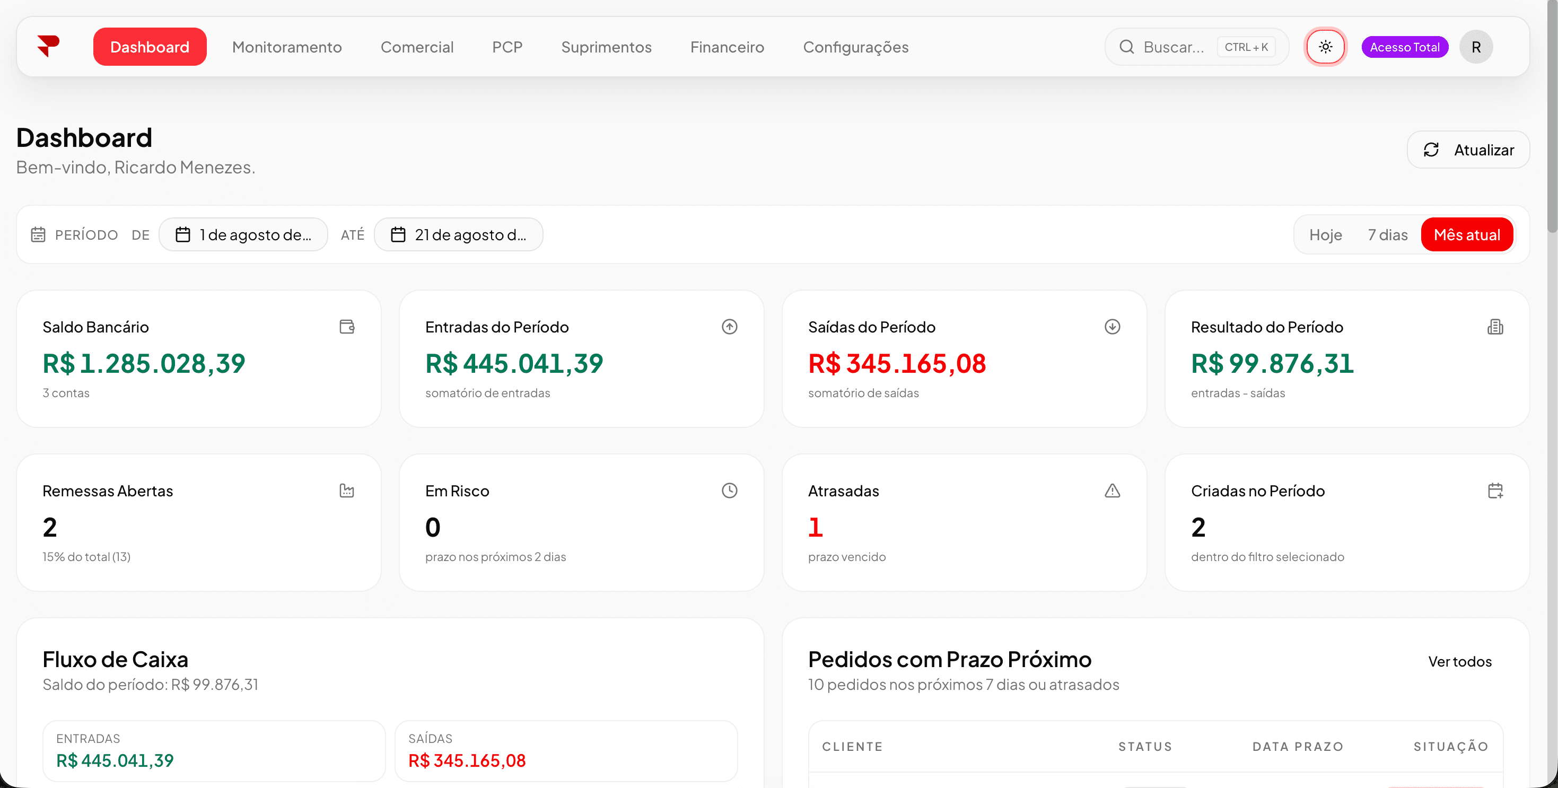This screenshot has width=1558, height=788.
Task: Open the PCP menu
Action: coord(507,47)
